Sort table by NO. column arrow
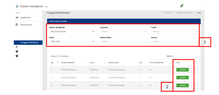Screen dimensions: 219x95 point(57,63)
